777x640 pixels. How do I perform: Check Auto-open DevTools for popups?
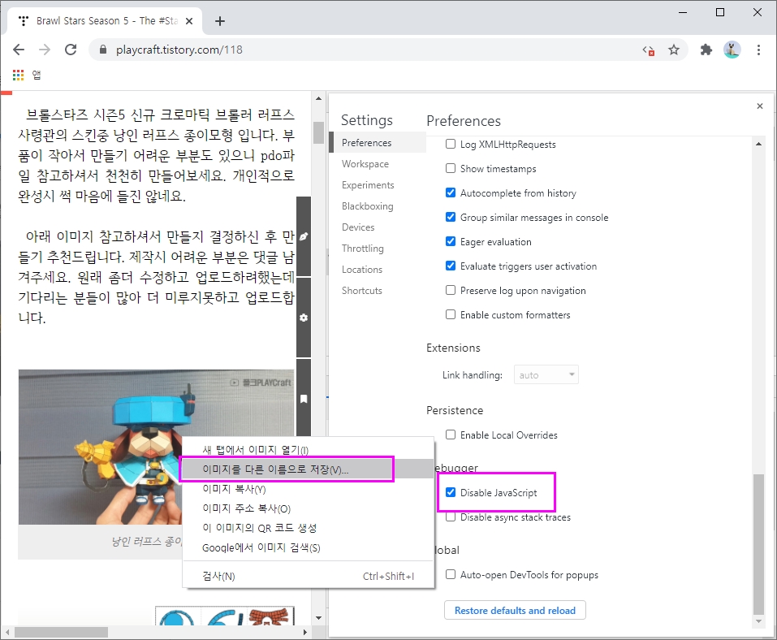pyautogui.click(x=451, y=574)
